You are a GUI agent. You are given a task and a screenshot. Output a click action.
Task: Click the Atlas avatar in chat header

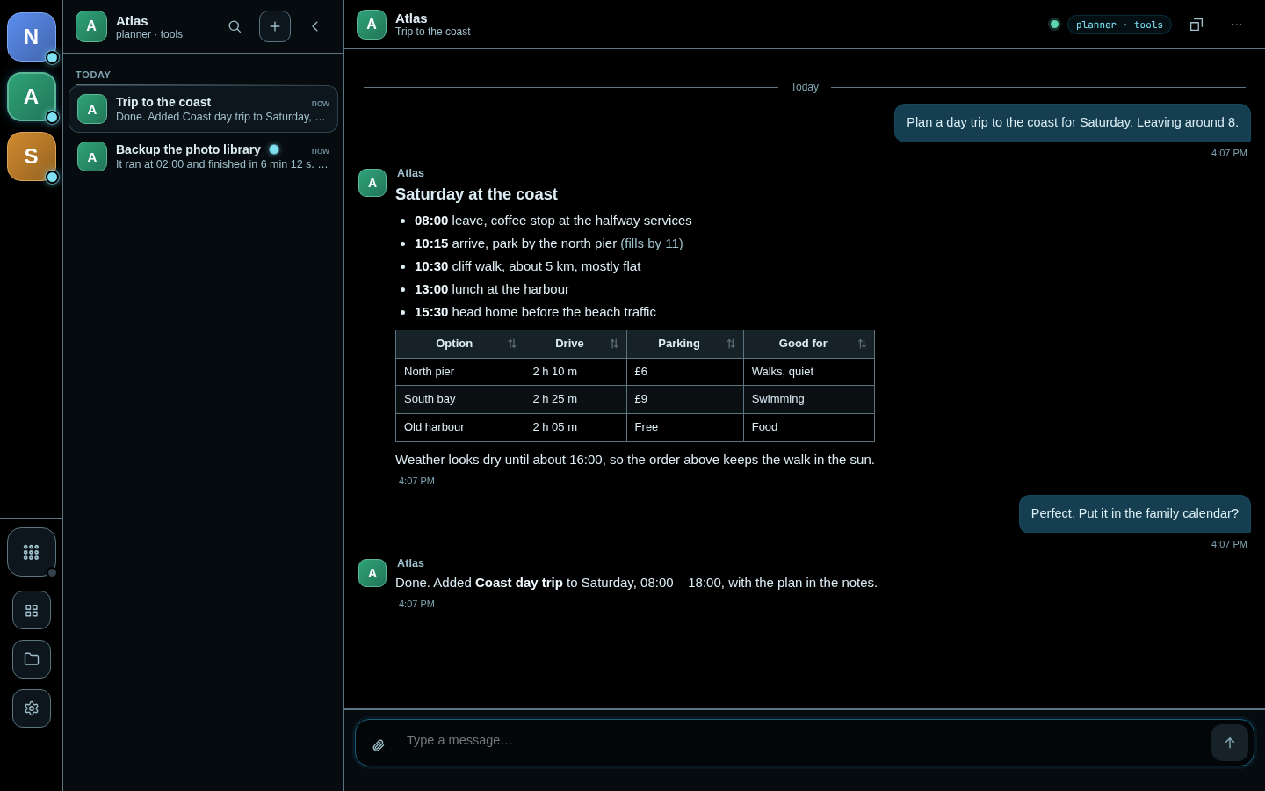372,25
